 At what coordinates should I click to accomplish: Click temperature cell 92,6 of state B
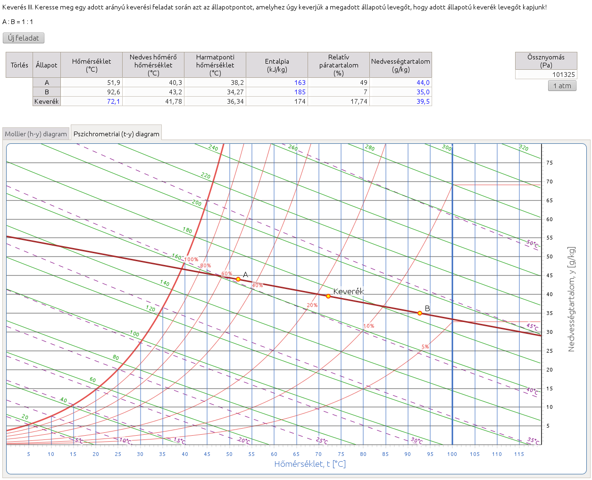[92, 92]
